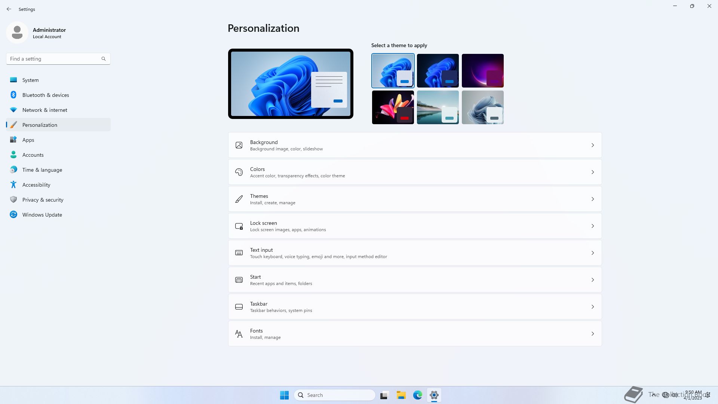Open Network & internet category
This screenshot has height=404, width=718.
point(58,110)
